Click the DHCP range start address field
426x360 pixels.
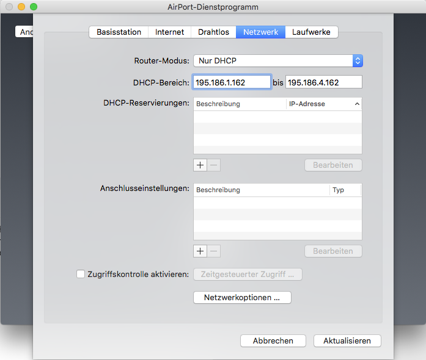point(232,82)
